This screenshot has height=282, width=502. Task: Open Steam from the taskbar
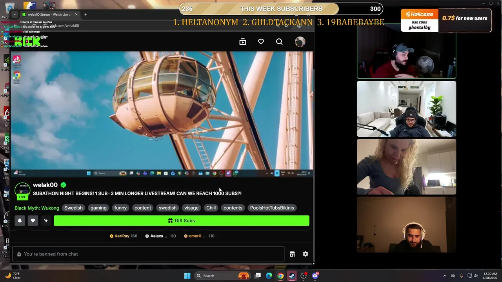click(292, 276)
